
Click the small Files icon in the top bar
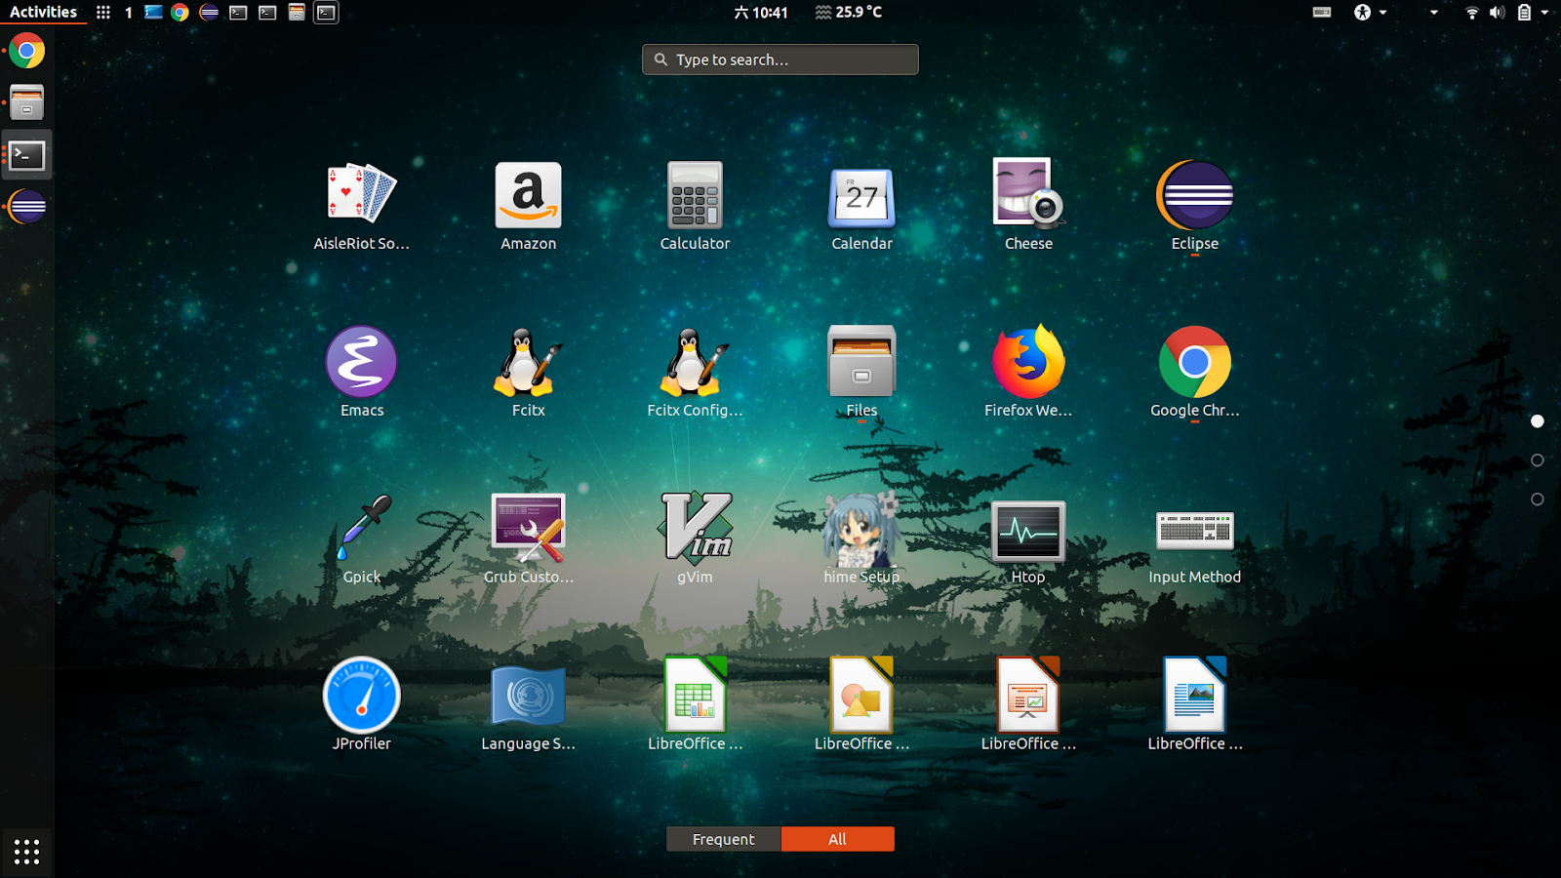click(297, 13)
